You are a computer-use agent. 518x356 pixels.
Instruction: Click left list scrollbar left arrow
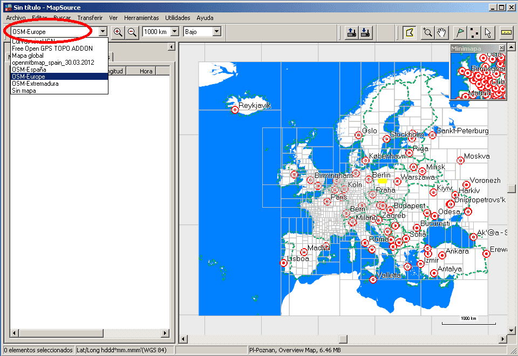click(14, 333)
